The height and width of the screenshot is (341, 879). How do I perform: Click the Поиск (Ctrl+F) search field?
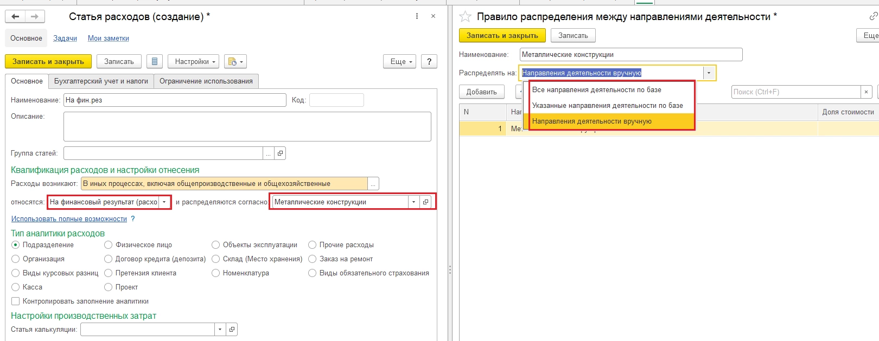(796, 92)
